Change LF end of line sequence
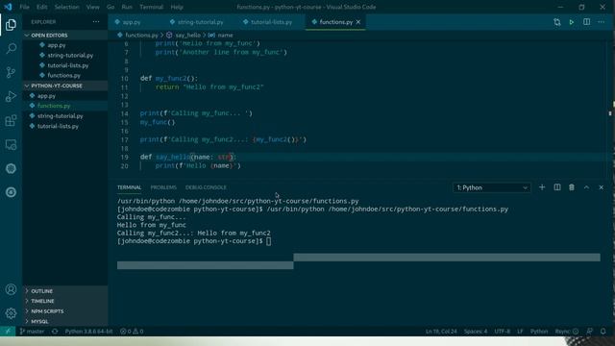The image size is (615, 346). click(x=520, y=331)
